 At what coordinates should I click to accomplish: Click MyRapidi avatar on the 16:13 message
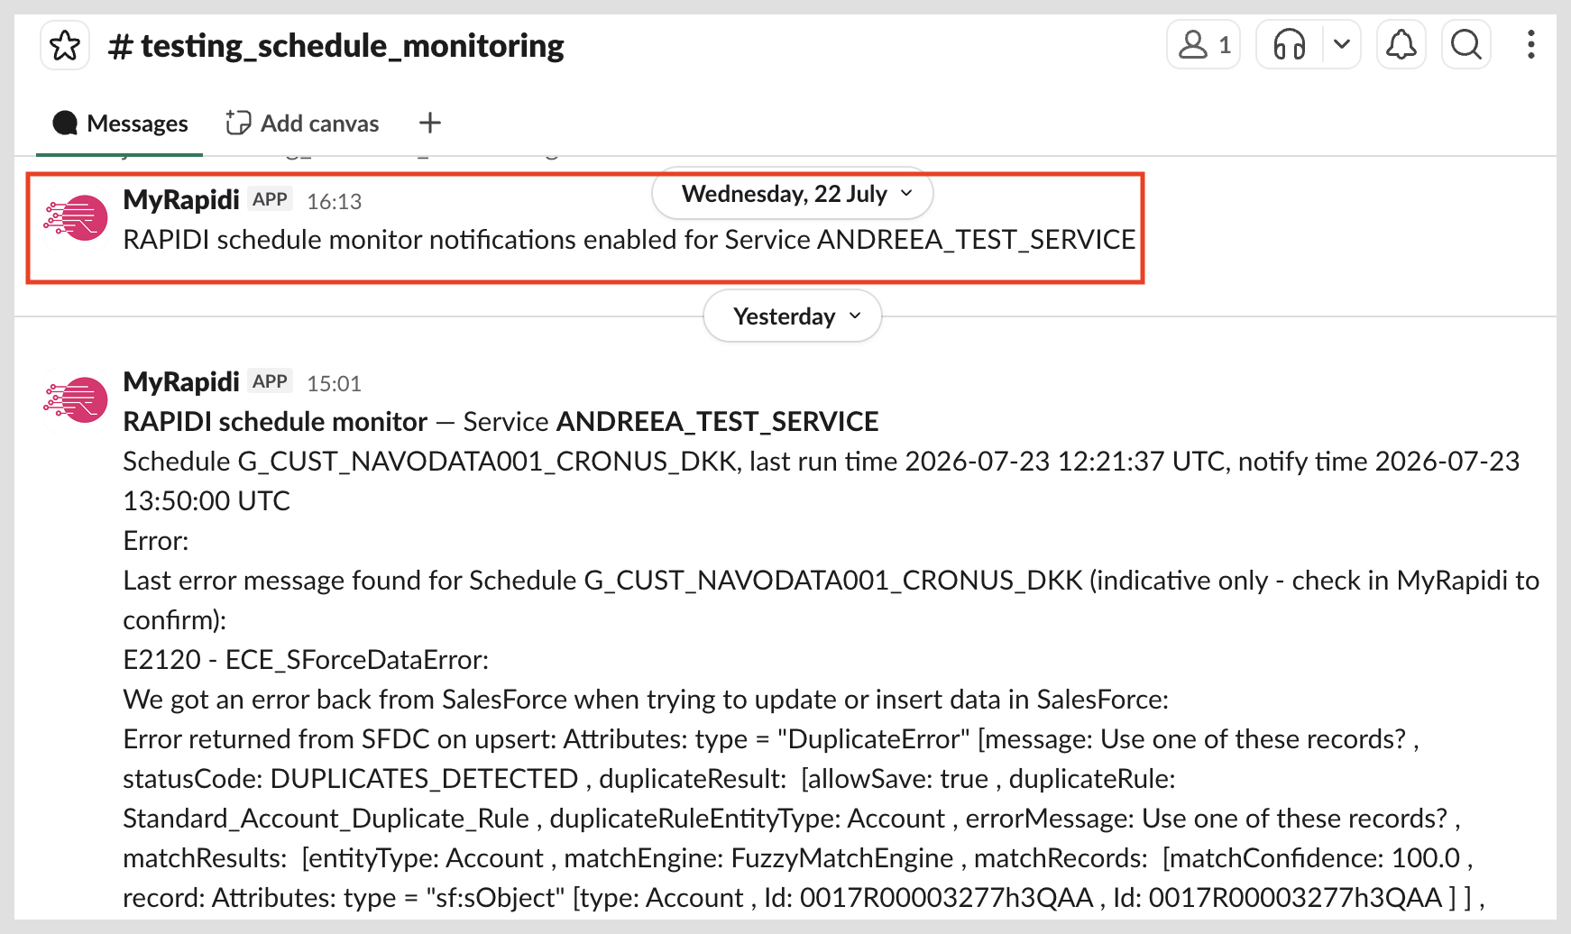click(x=76, y=217)
